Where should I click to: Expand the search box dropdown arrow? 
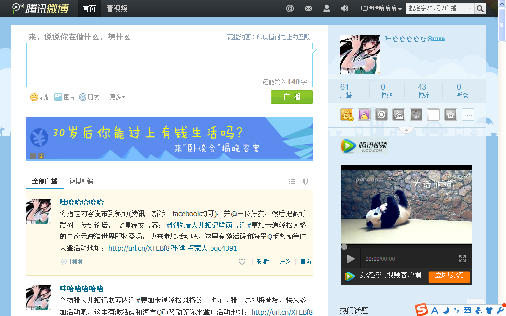pyautogui.click(x=470, y=9)
